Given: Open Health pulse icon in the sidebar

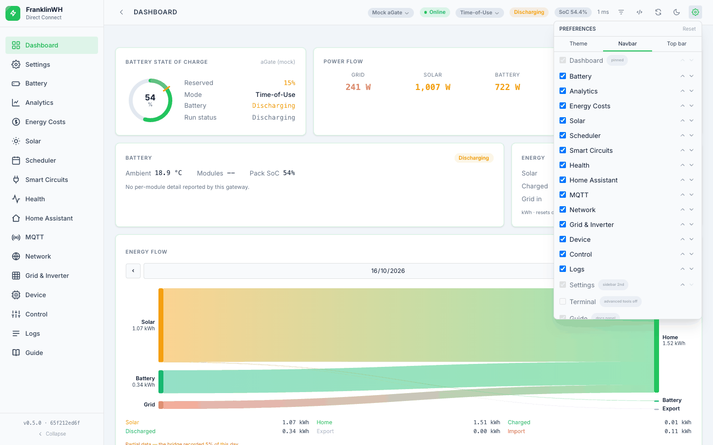Looking at the screenshot, I should click(x=16, y=199).
